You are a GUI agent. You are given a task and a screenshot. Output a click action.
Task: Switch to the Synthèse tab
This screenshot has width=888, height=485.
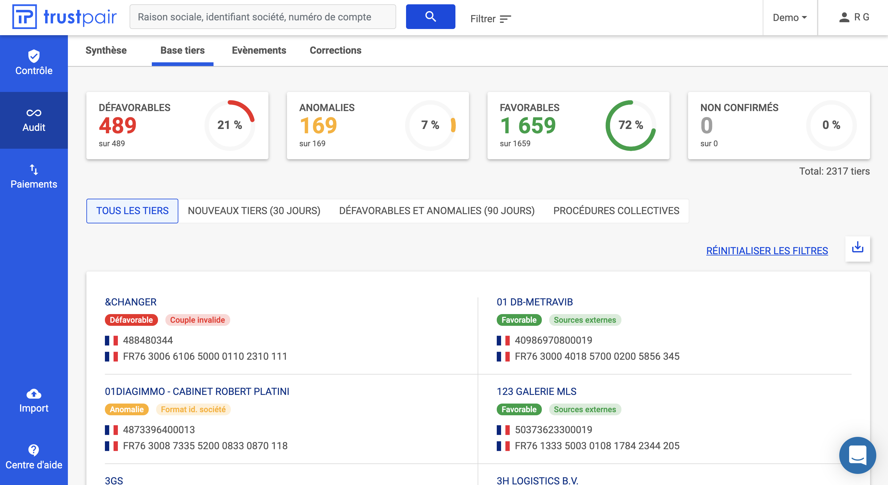pyautogui.click(x=106, y=50)
